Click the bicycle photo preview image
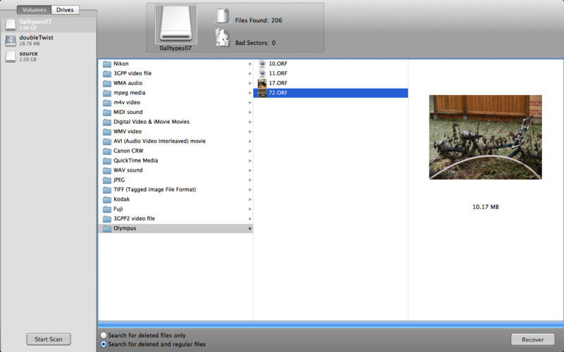The height and width of the screenshot is (352, 564). tap(485, 137)
